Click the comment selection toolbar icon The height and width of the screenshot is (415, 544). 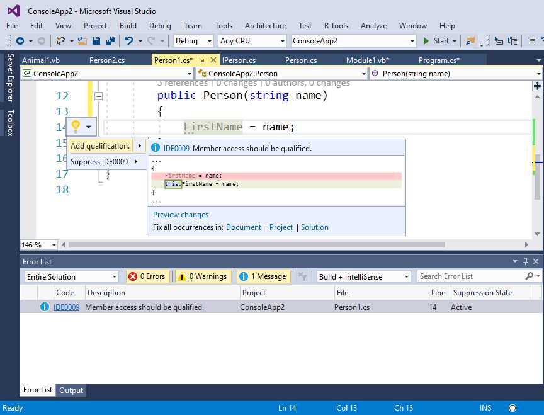click(531, 41)
